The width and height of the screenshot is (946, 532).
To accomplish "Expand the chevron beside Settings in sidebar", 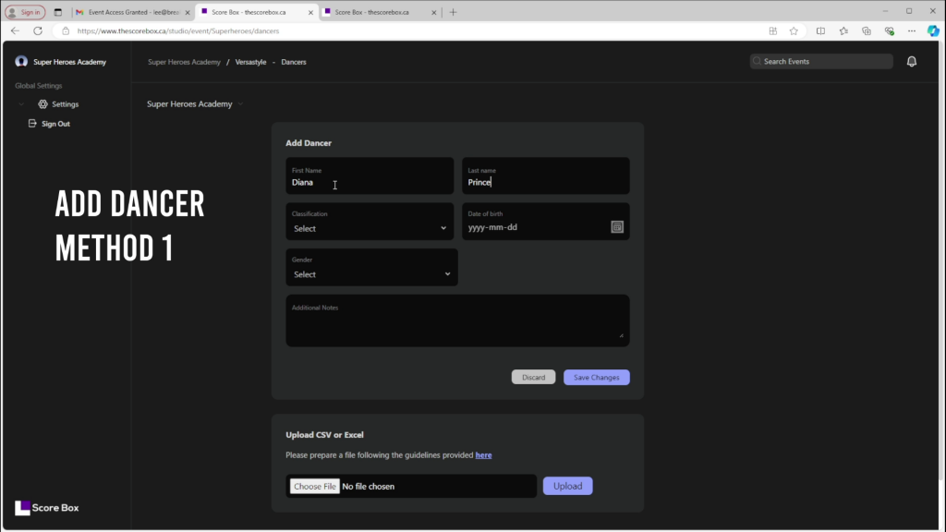I will pyautogui.click(x=21, y=104).
